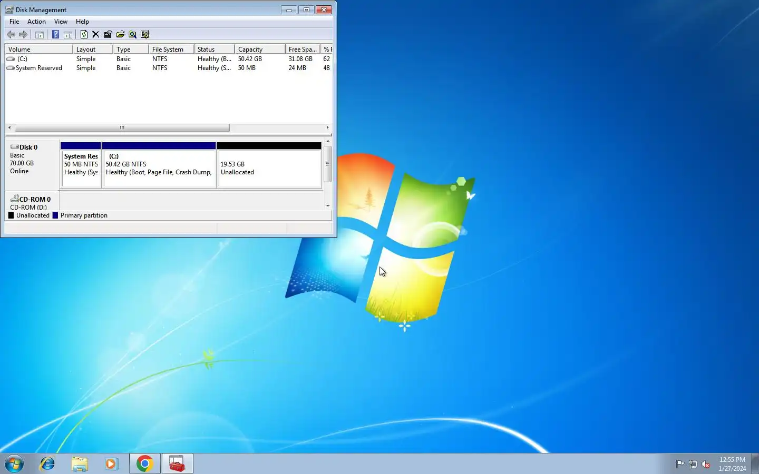Click the network tray icon
Screen dimensions: 759x474
[693, 464]
